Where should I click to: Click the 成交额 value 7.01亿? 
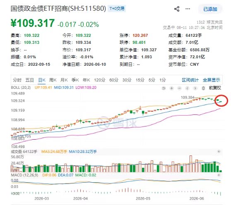[x=192, y=42]
